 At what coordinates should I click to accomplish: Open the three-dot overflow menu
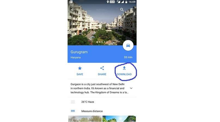(x=131, y=10)
